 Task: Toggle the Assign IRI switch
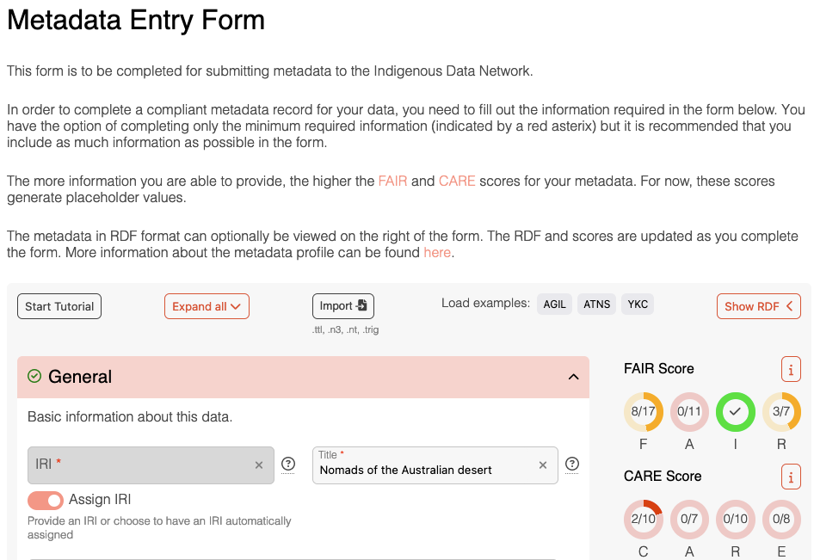point(46,501)
